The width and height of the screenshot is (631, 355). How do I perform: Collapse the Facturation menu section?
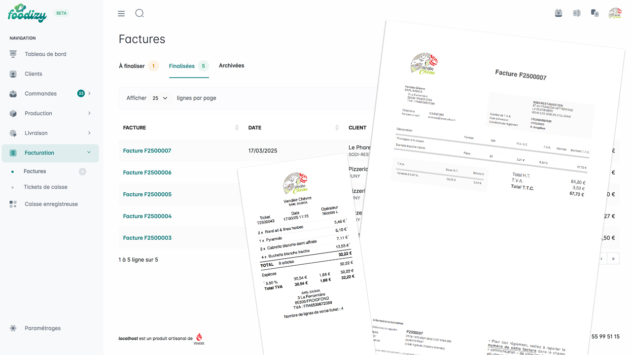(89, 153)
